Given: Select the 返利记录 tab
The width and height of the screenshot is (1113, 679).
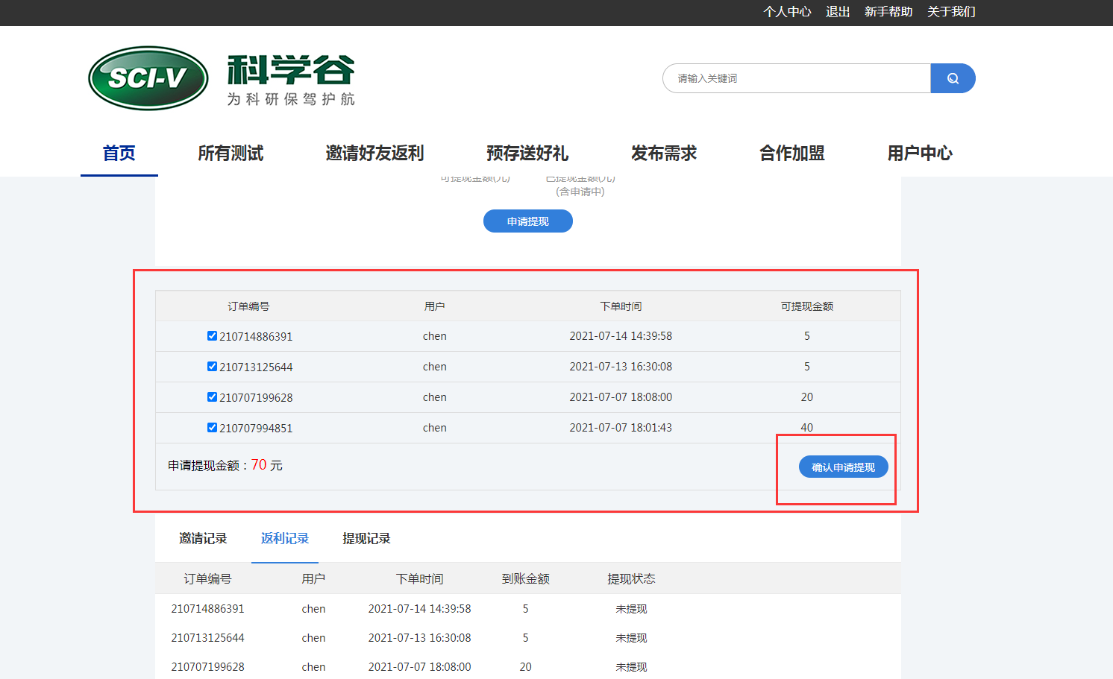Looking at the screenshot, I should [285, 538].
